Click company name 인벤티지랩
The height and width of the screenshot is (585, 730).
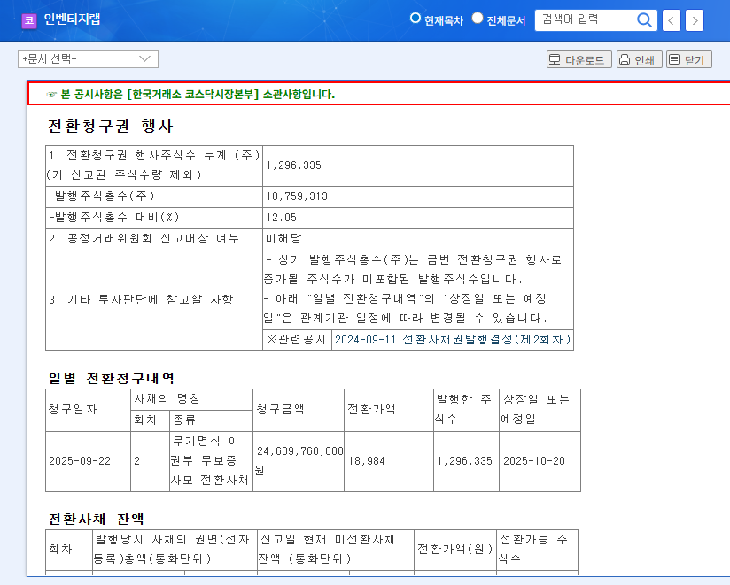point(72,19)
